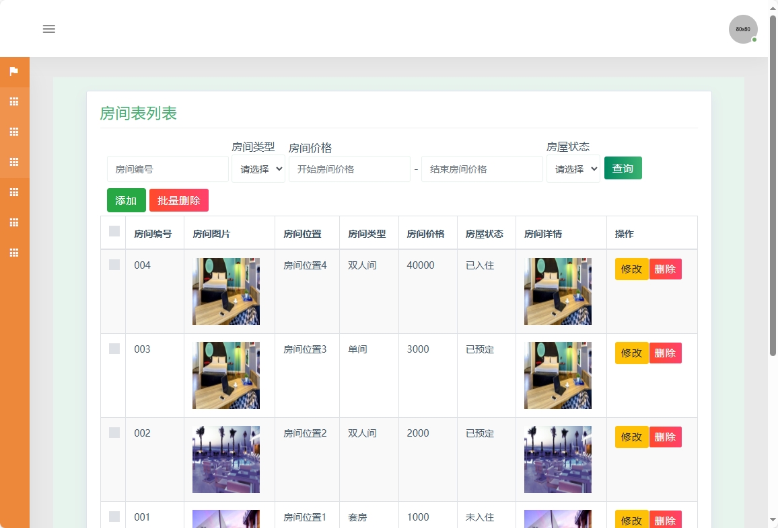Check the select-all checkbox in table header
Image resolution: width=778 pixels, height=528 pixels.
pyautogui.click(x=114, y=230)
